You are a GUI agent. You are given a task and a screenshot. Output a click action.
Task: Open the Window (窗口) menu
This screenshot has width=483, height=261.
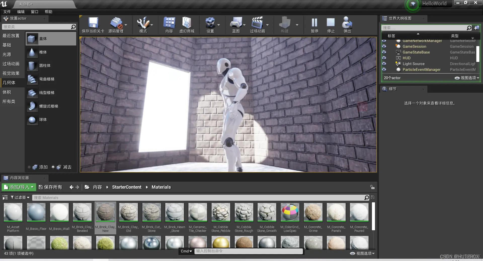tap(35, 12)
